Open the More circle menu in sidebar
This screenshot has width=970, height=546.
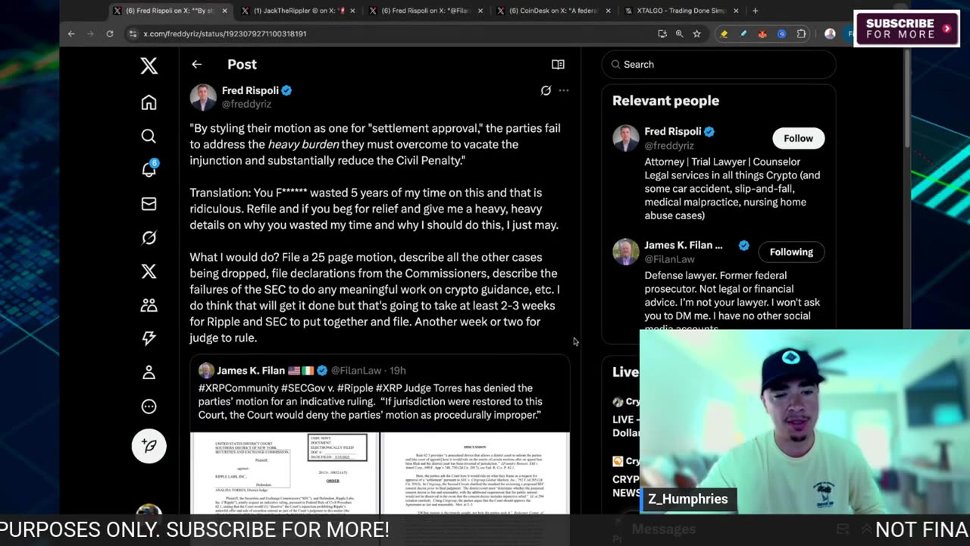pyautogui.click(x=149, y=406)
